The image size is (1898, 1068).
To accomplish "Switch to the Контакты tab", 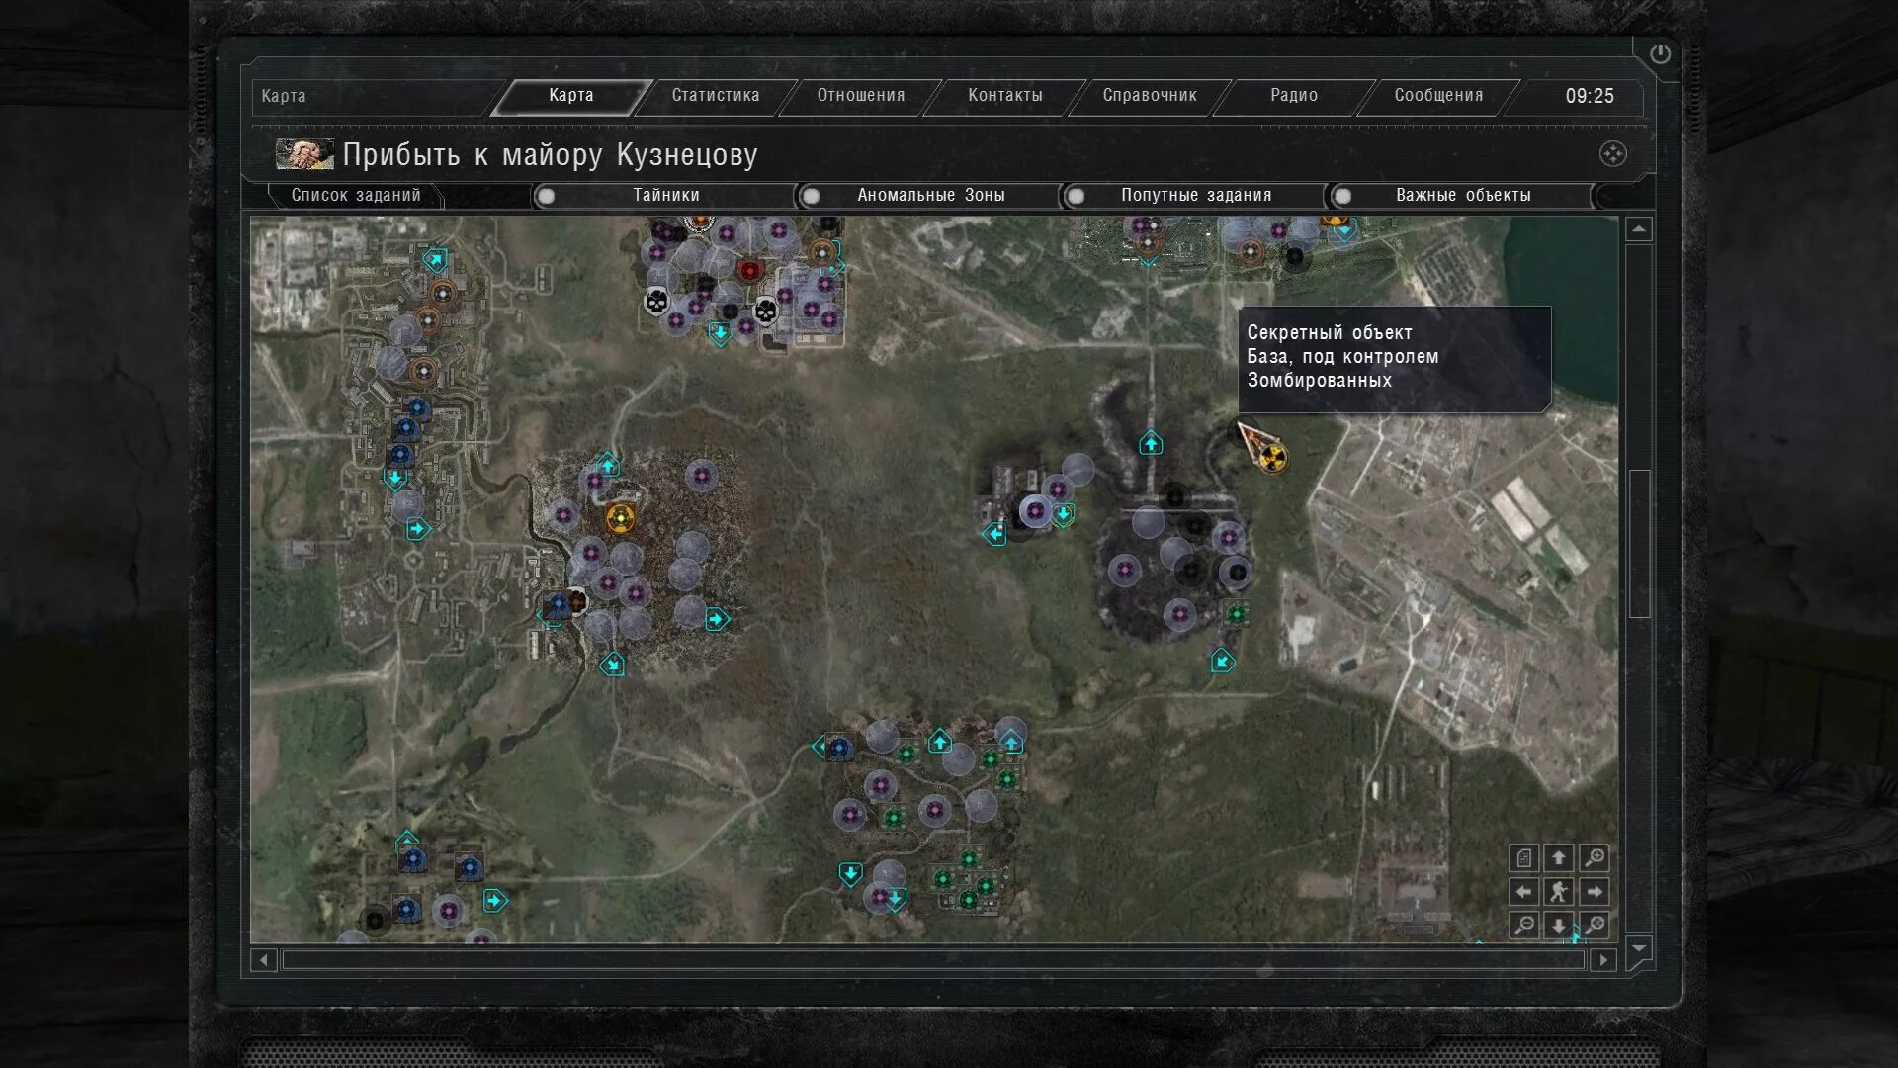I will [x=1004, y=96].
